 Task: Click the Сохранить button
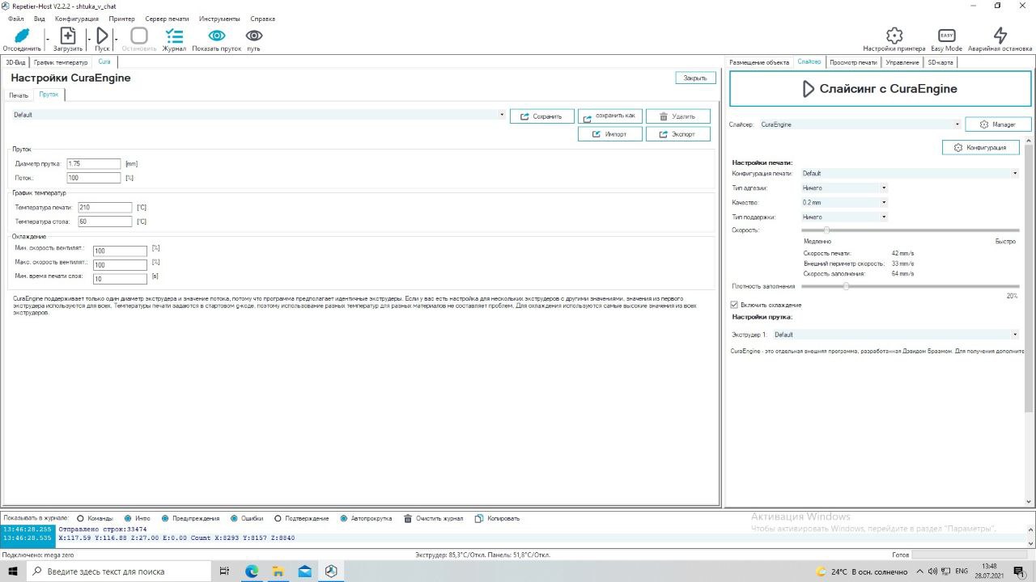click(x=542, y=116)
